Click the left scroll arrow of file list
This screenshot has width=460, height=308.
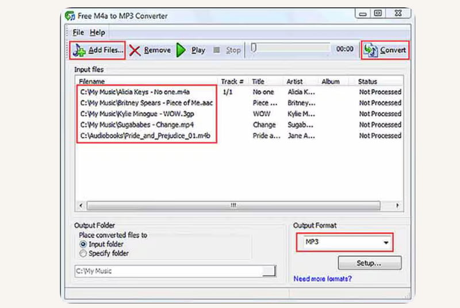[81, 206]
